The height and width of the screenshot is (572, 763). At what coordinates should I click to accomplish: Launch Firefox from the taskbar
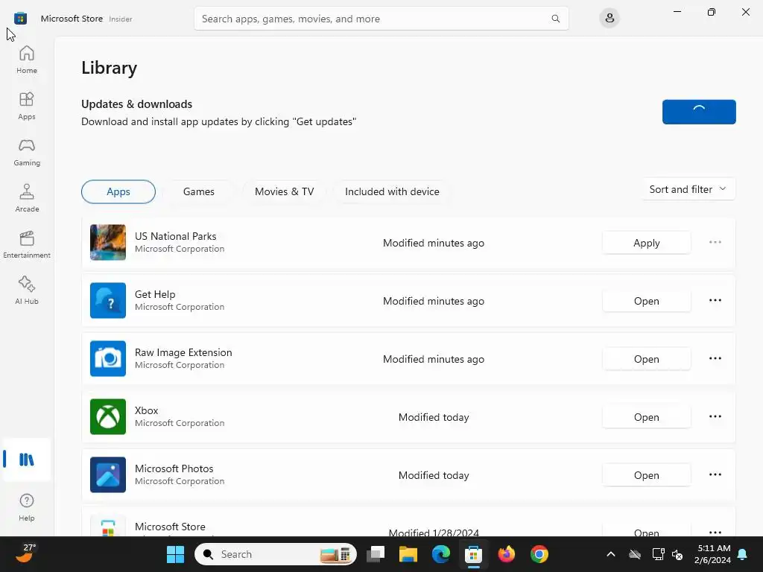507,554
